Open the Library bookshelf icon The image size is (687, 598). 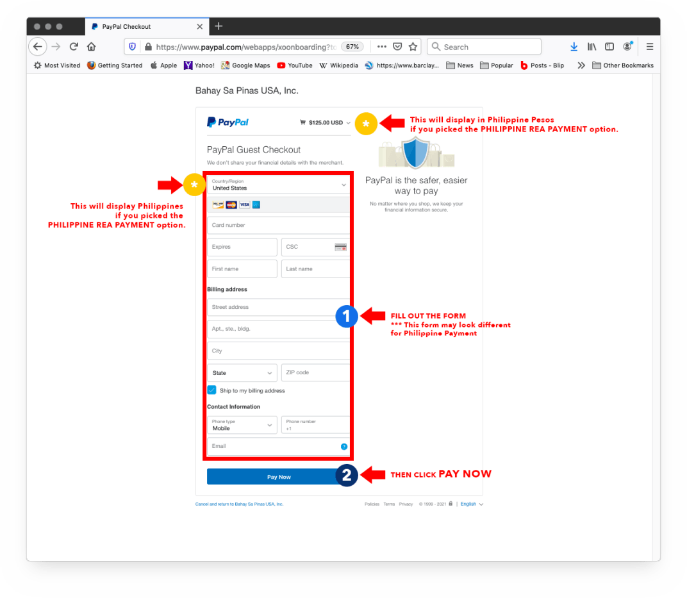(592, 46)
